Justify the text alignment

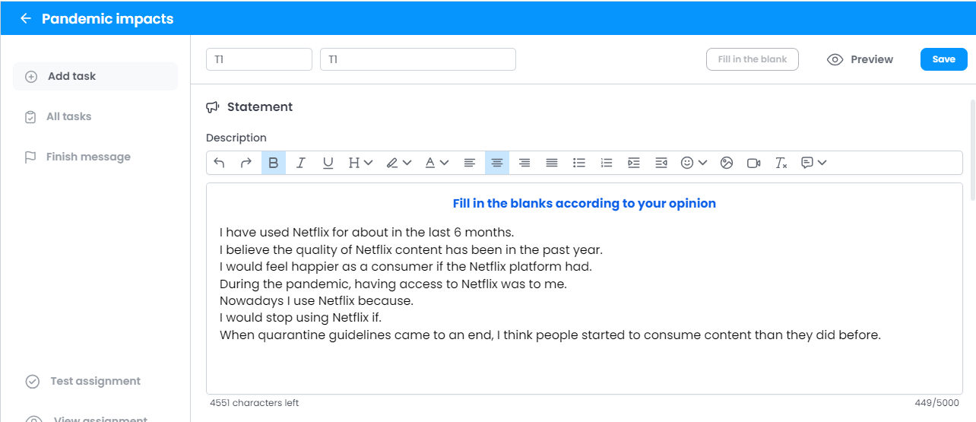click(552, 163)
